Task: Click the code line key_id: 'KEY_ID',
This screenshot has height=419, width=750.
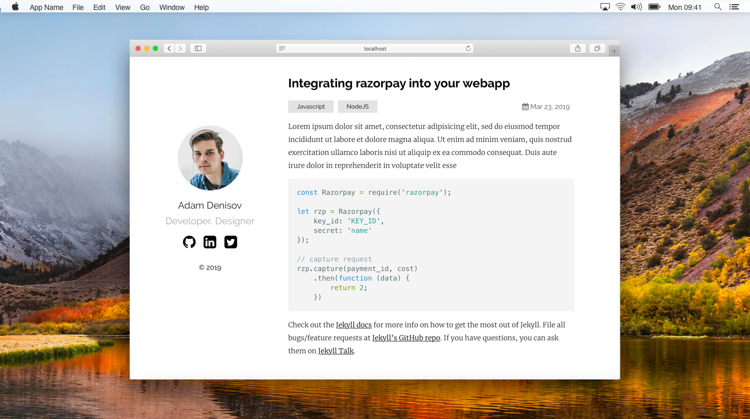Action: [x=349, y=221]
